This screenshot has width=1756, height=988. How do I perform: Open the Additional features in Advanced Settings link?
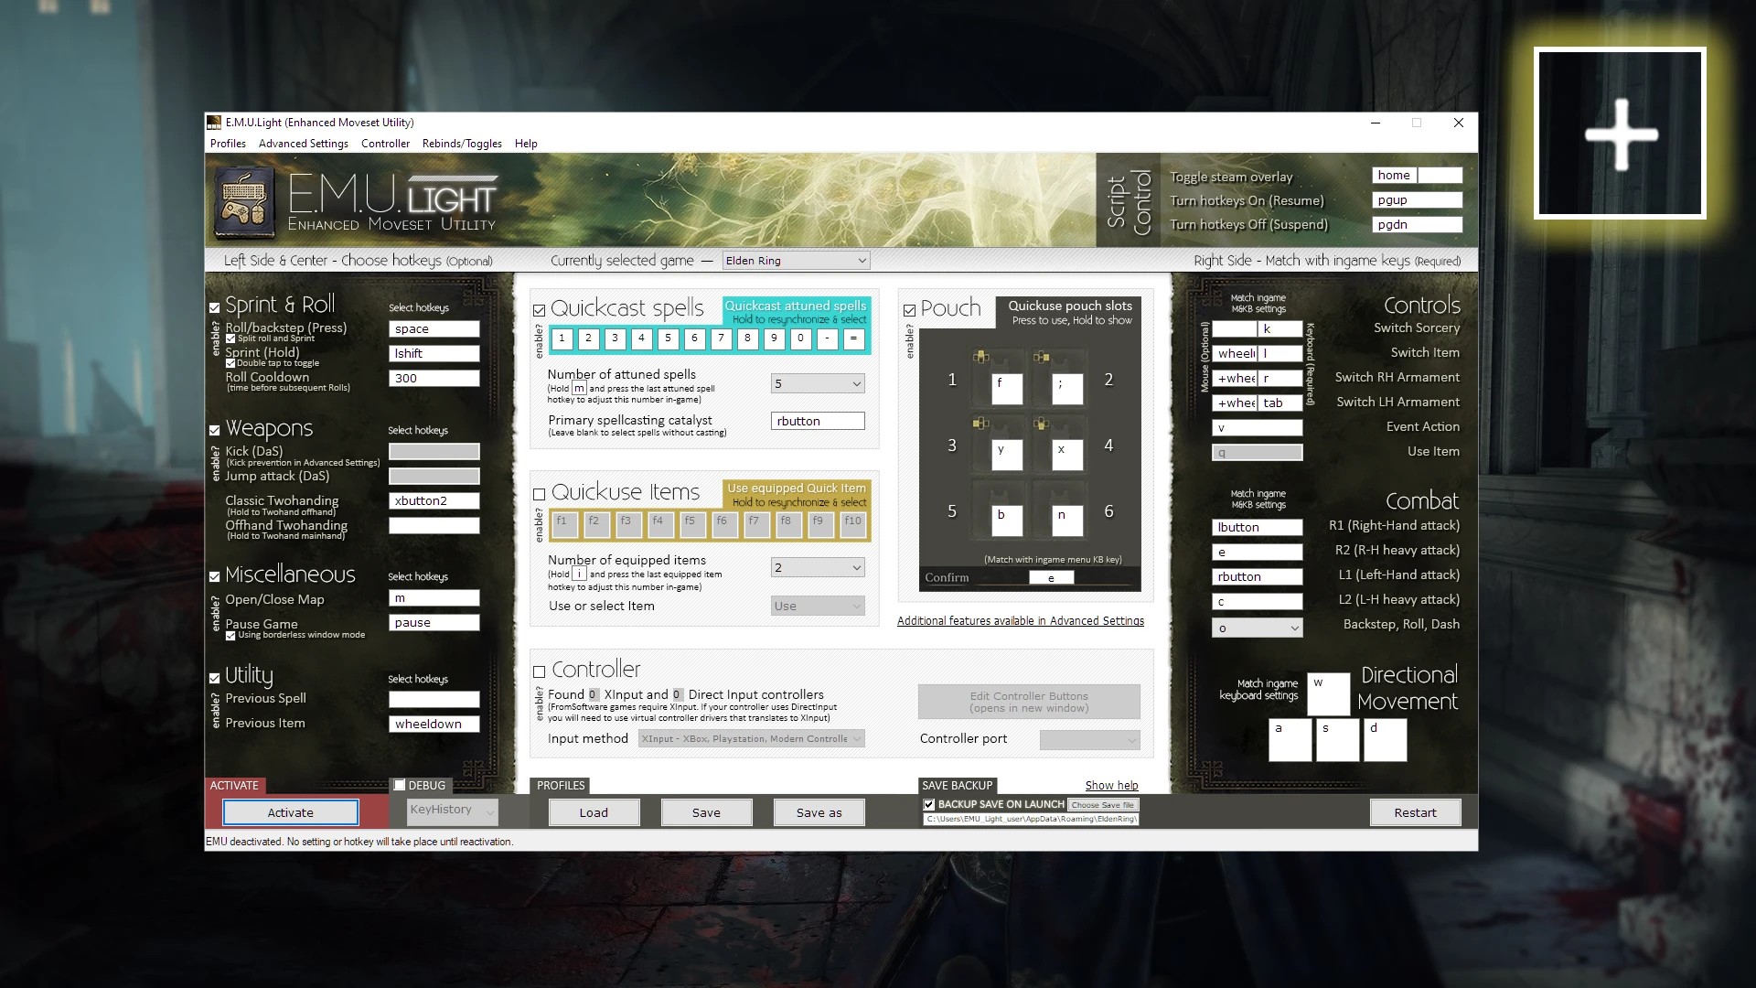point(1021,621)
